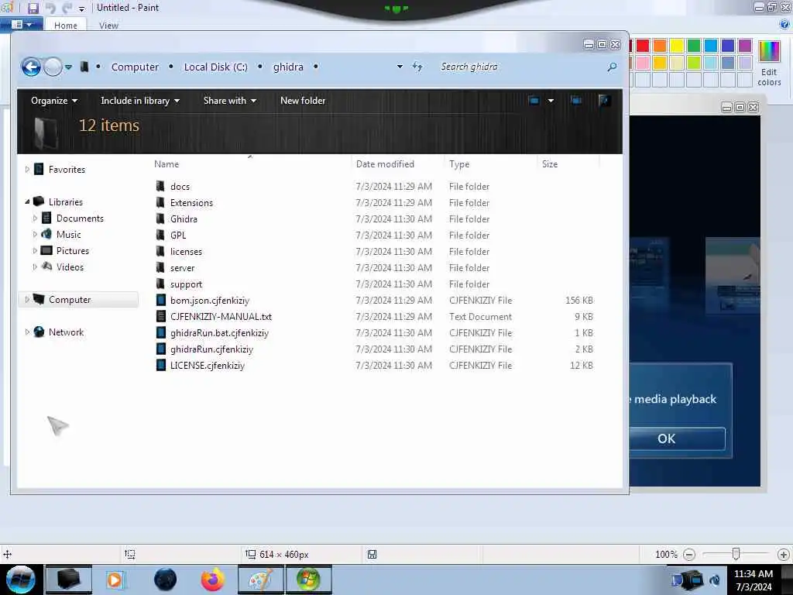
Task: Sort by Date modified column header
Action: (385, 164)
